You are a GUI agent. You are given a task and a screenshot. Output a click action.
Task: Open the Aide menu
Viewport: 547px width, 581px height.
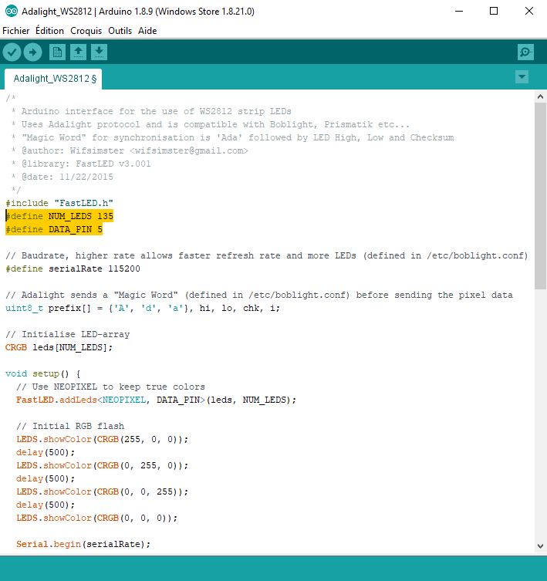(147, 31)
